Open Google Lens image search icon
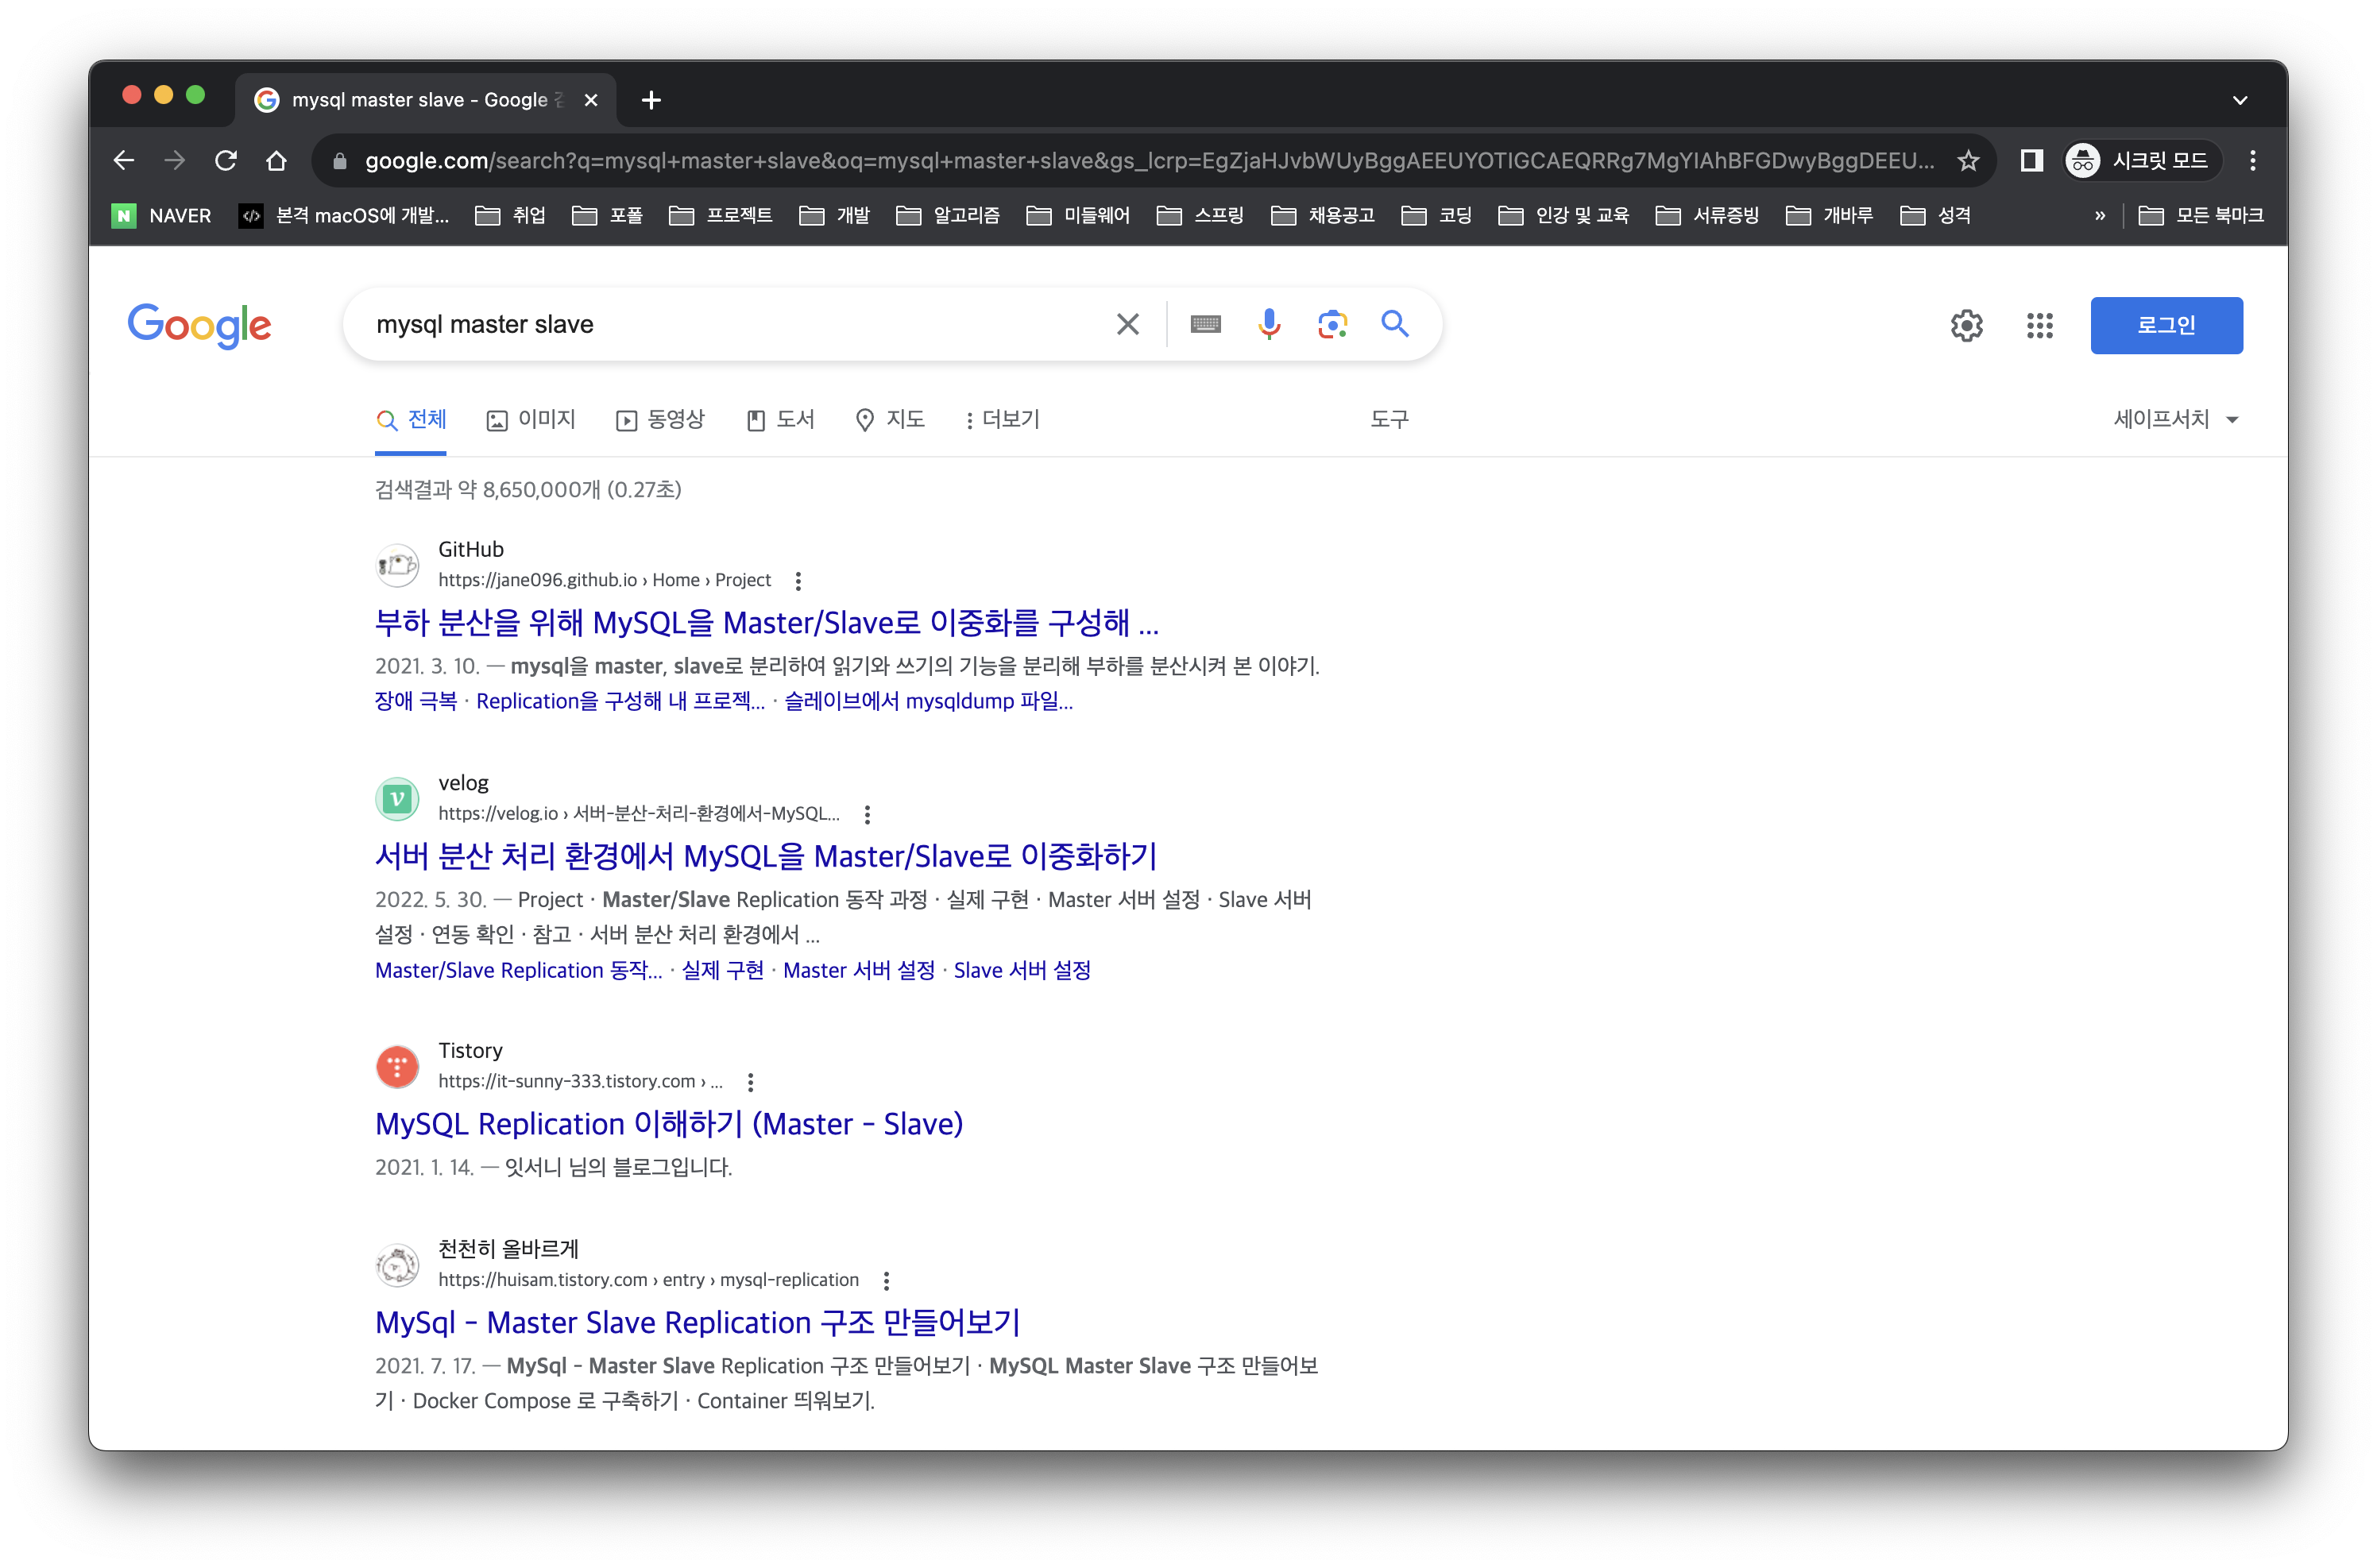This screenshot has width=2377, height=1568. coord(1332,324)
